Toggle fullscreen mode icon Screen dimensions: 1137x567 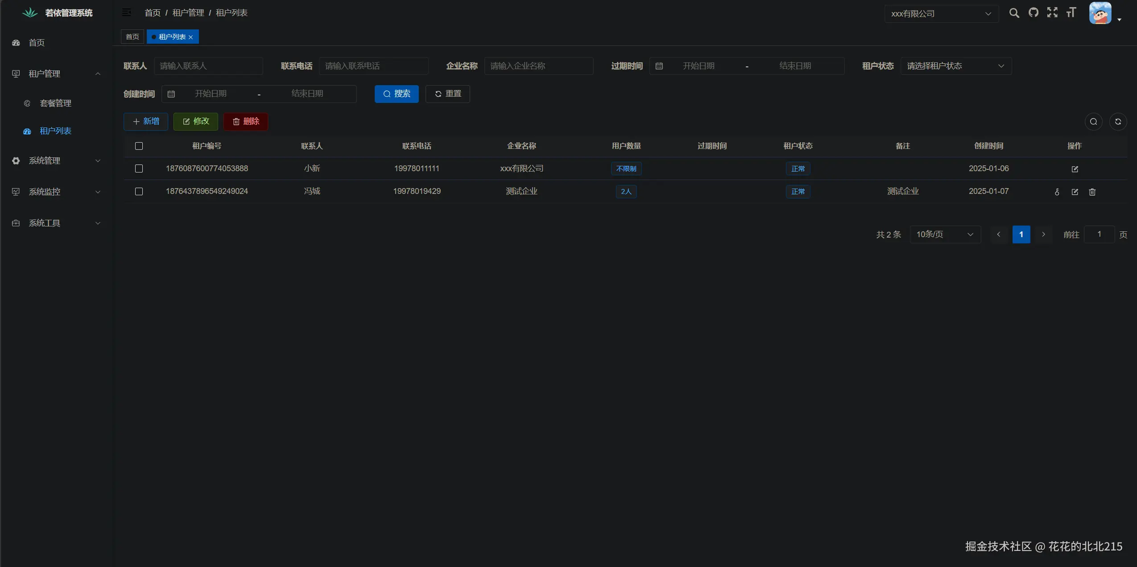pyautogui.click(x=1052, y=12)
